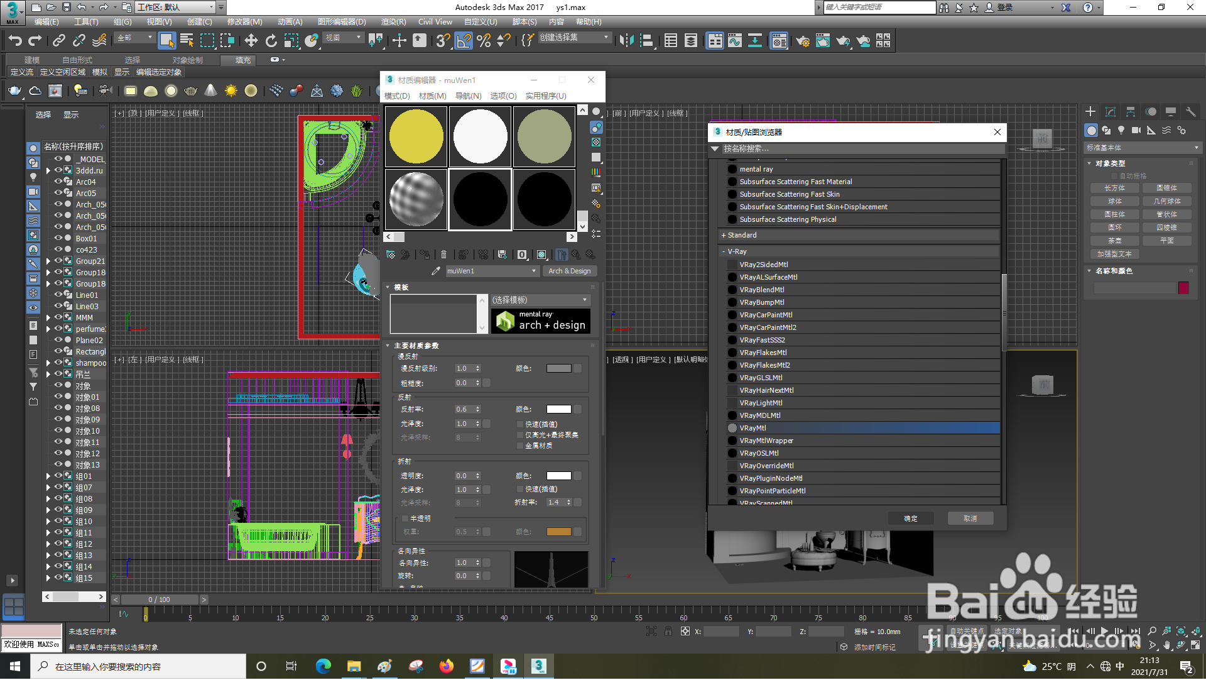This screenshot has height=680, width=1206.
Task: Toggle visibility eye of Box01 object
Action: point(58,238)
